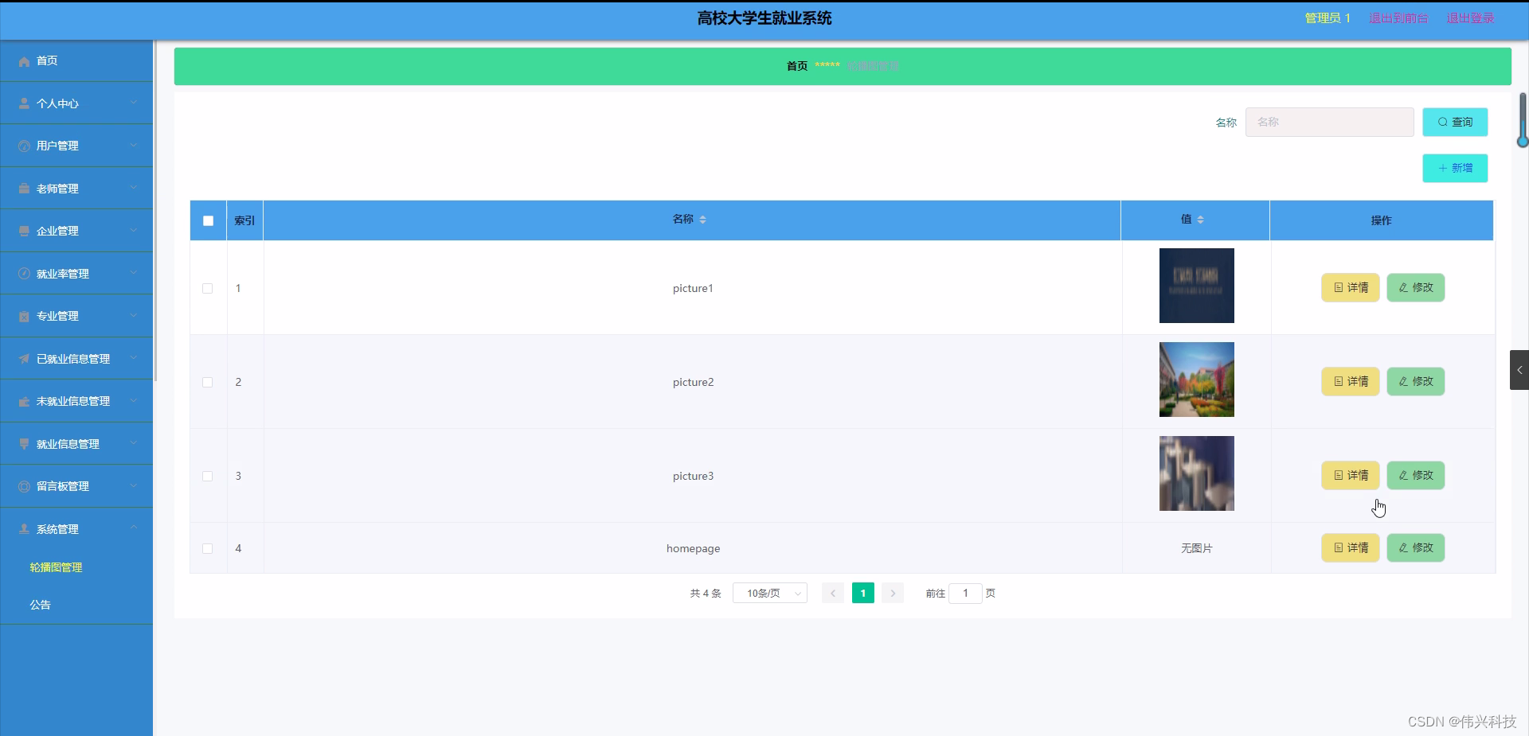Check the row checkbox for picture1
This screenshot has height=736, width=1529.
click(207, 288)
